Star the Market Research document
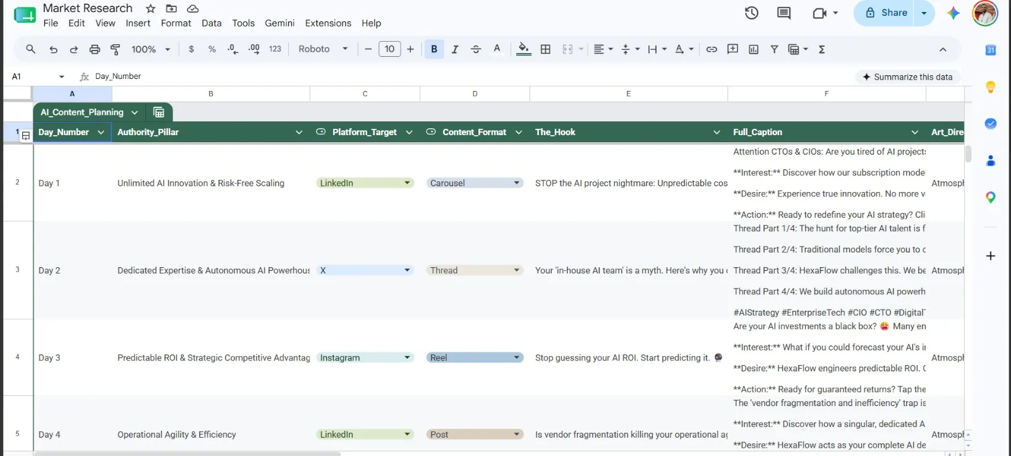Viewport: 1011px width, 456px height. coord(150,8)
